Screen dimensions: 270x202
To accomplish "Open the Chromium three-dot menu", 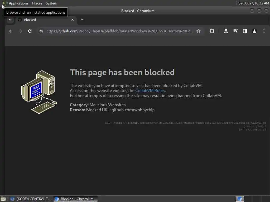I will pyautogui.click(x=264, y=31).
